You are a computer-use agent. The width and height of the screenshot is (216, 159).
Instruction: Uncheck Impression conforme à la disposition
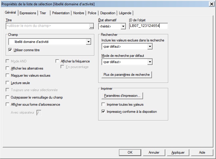[x=103, y=112]
